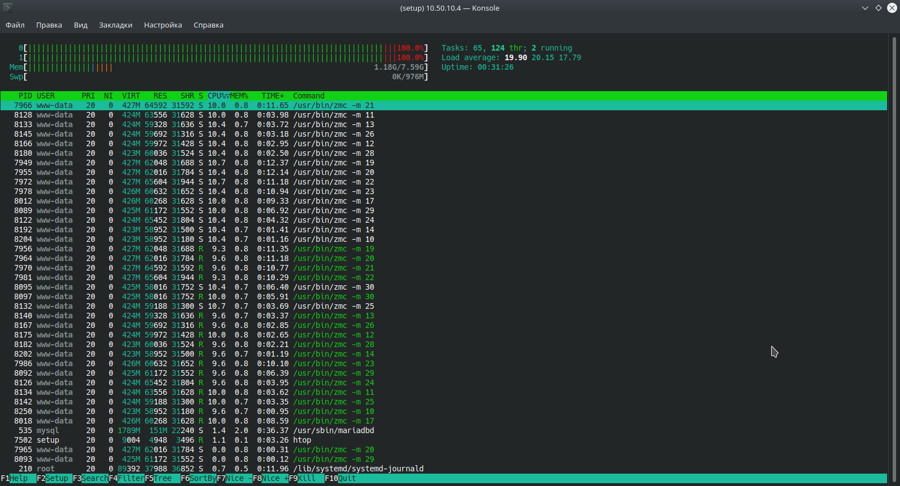Select the root systemd-journald process row
Screen dimensions: 900x486
(x=444, y=469)
